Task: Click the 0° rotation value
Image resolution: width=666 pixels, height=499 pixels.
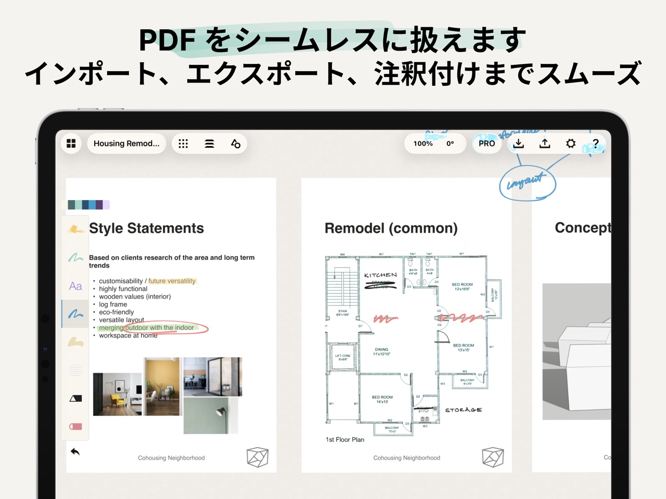Action: click(x=450, y=143)
